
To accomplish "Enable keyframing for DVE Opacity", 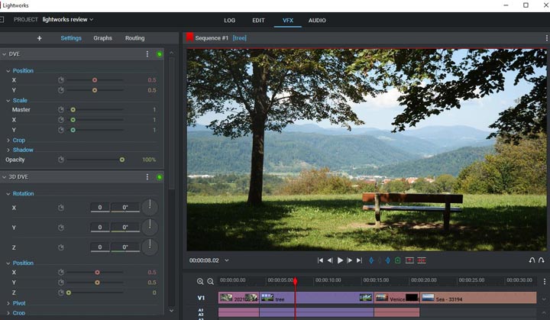I will [x=61, y=160].
